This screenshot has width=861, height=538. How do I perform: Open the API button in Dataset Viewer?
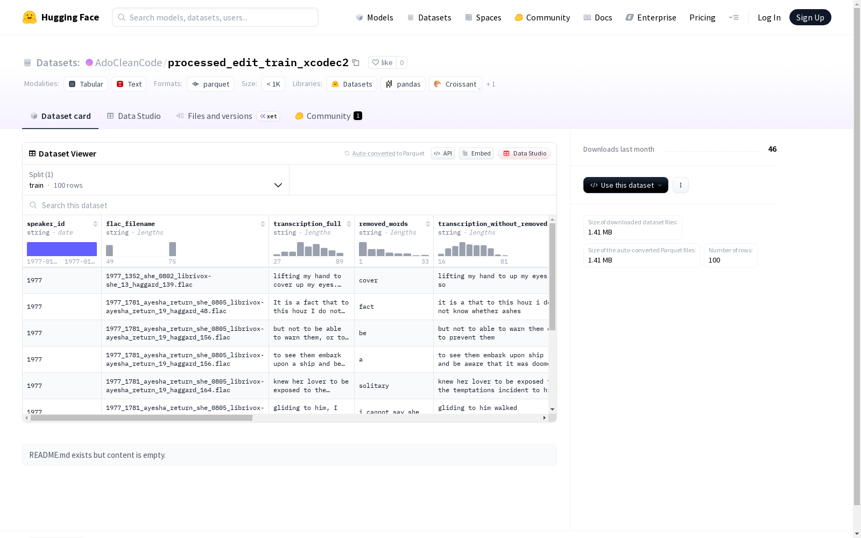pos(443,153)
